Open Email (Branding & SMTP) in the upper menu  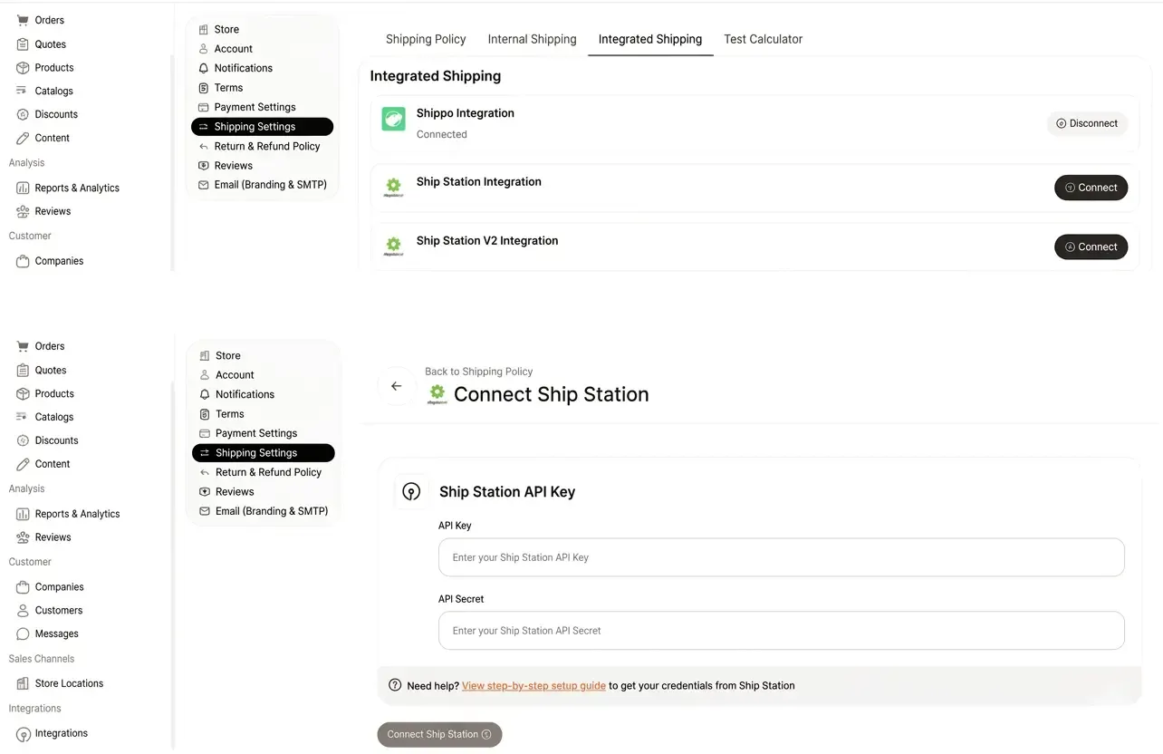263,185
